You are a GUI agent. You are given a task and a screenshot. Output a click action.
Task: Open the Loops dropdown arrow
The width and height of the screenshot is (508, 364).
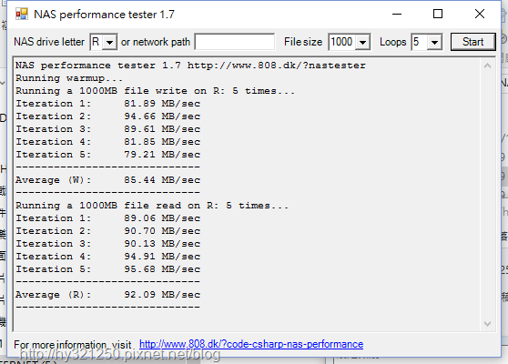click(434, 42)
